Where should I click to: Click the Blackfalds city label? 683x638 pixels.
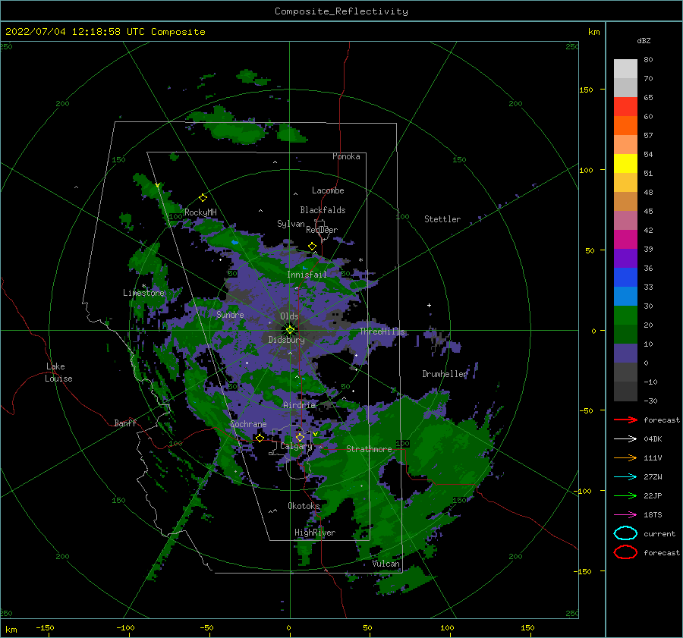pyautogui.click(x=323, y=210)
